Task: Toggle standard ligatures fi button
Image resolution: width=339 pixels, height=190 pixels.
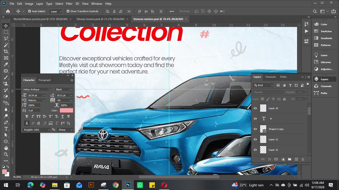Action: coord(27,123)
